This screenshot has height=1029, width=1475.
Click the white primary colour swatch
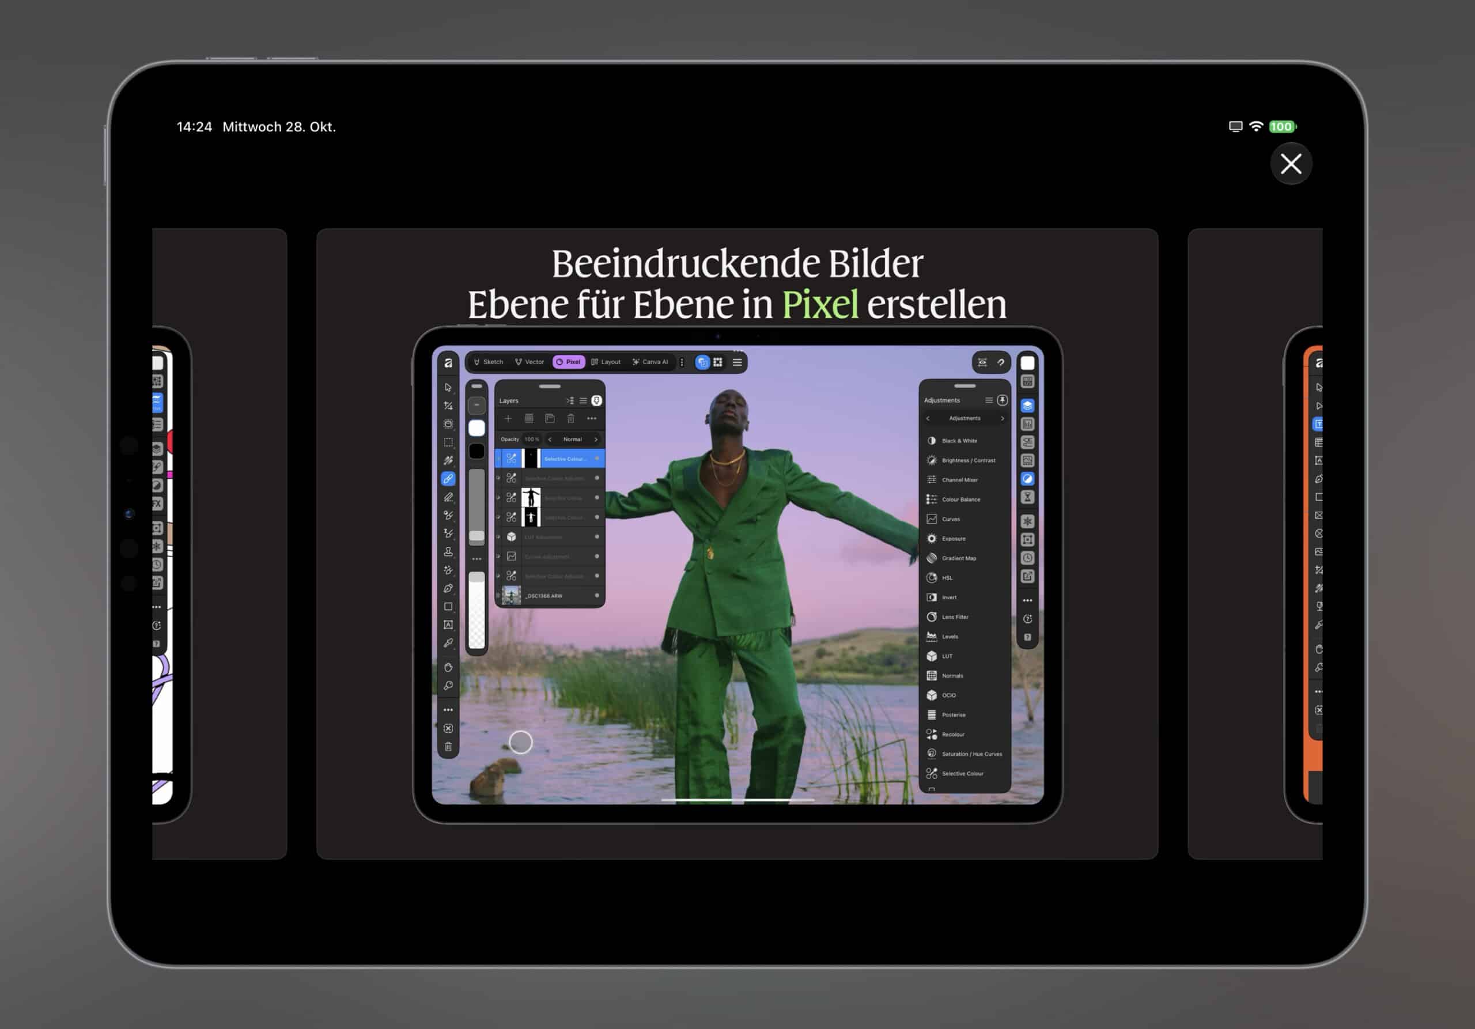[476, 429]
